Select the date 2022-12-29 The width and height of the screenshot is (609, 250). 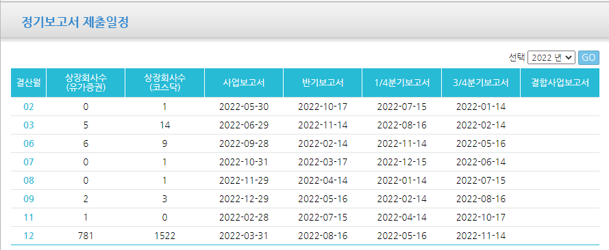click(x=244, y=199)
